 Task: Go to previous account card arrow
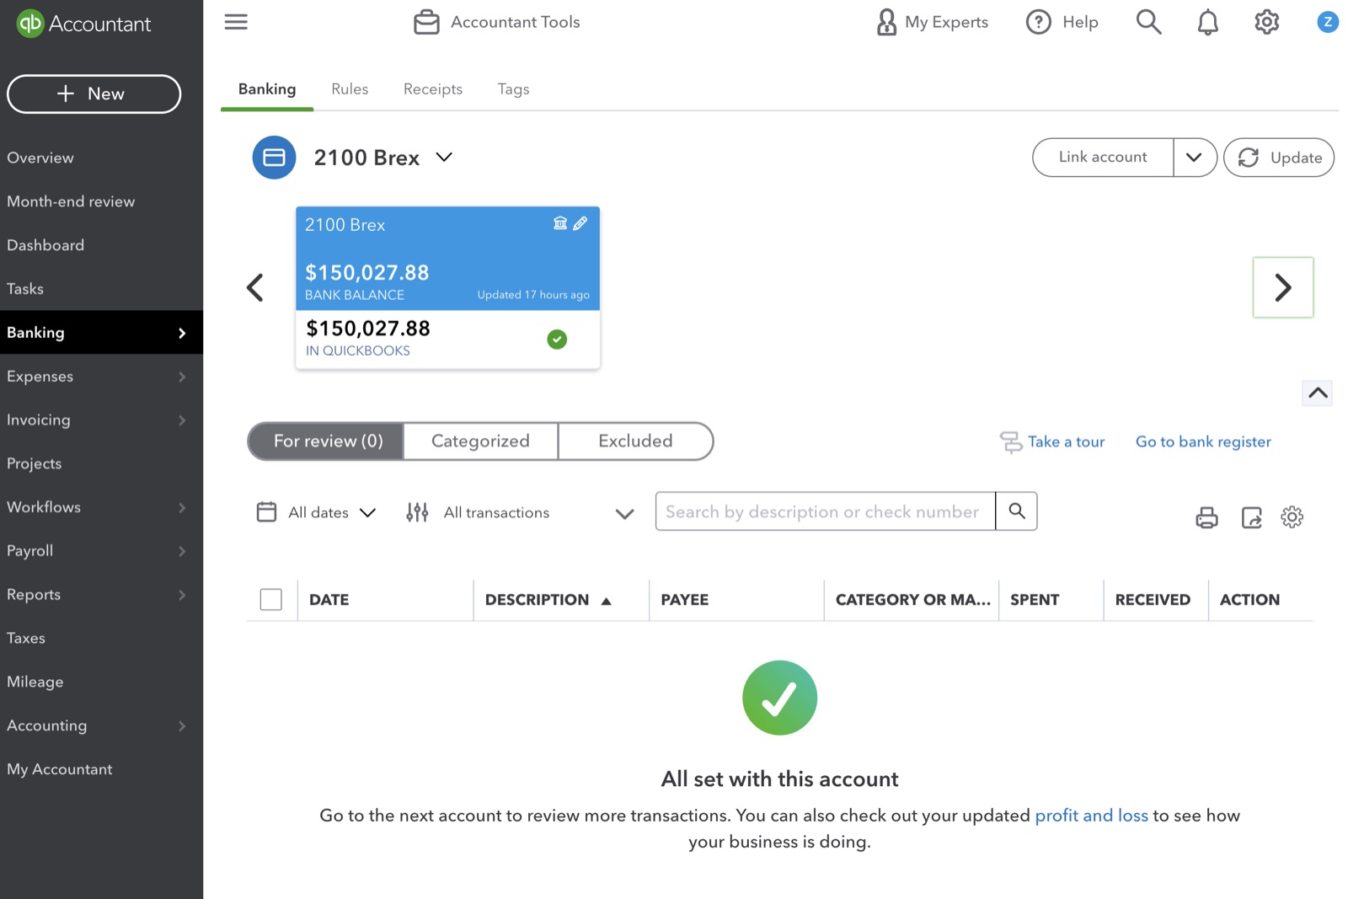[x=254, y=287]
